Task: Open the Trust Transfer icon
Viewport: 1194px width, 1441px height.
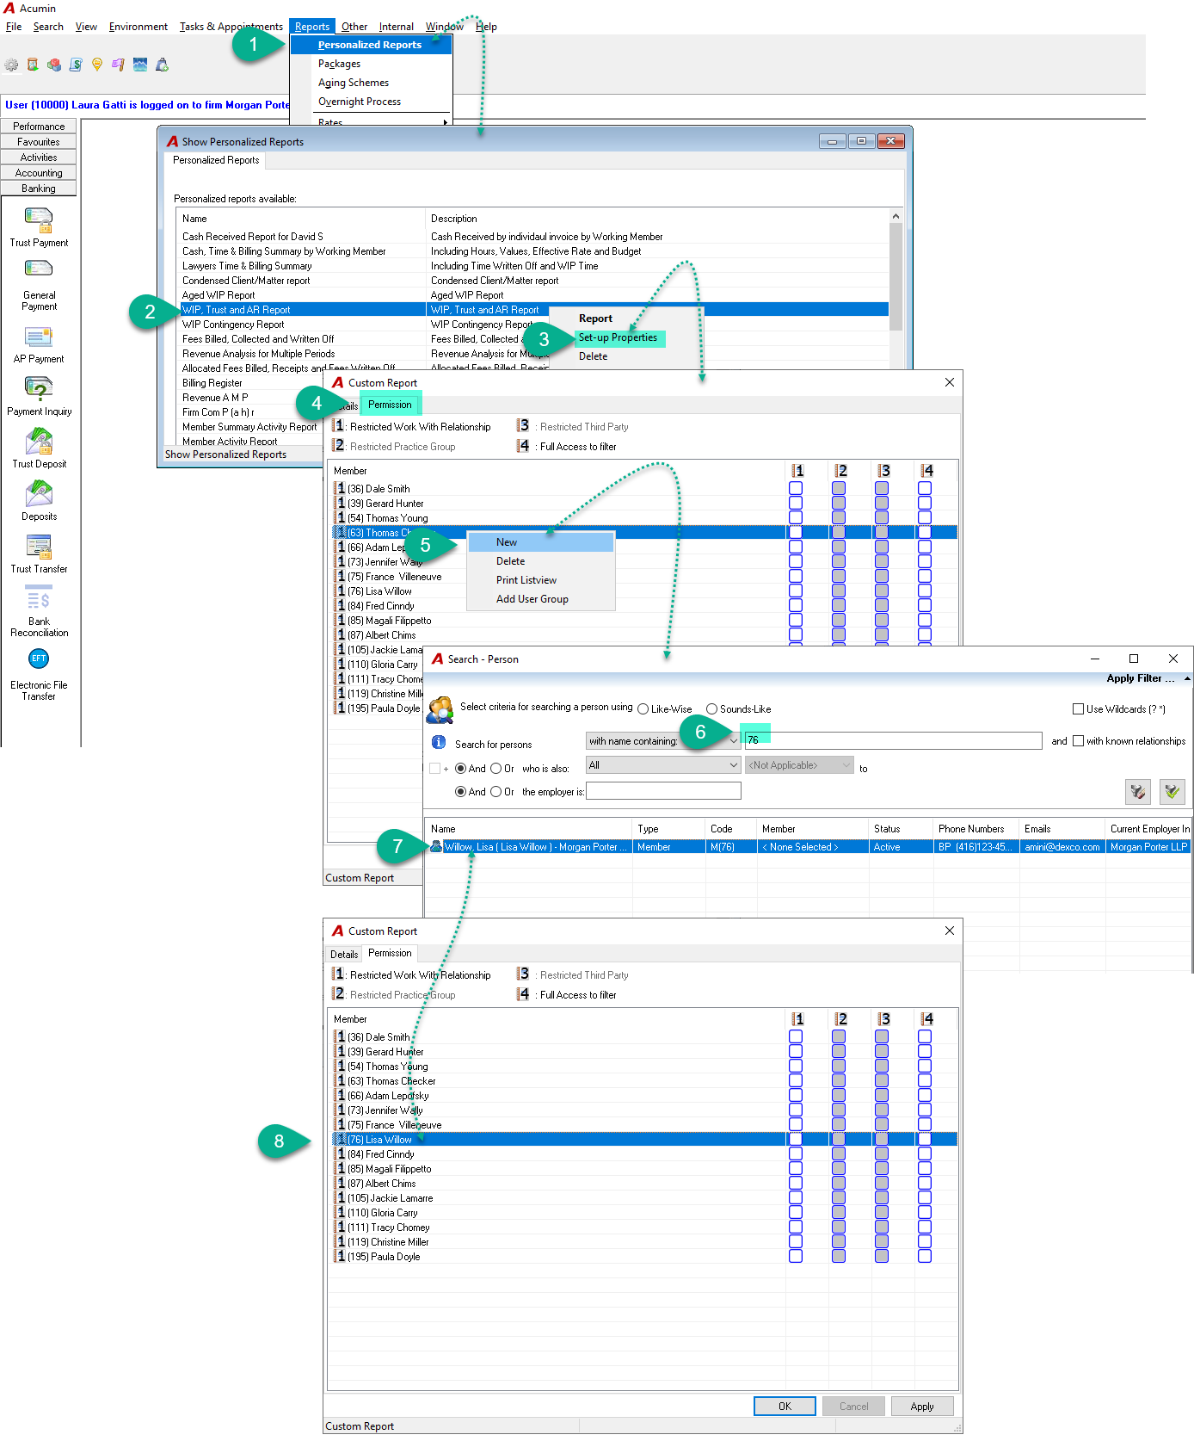Action: (39, 547)
